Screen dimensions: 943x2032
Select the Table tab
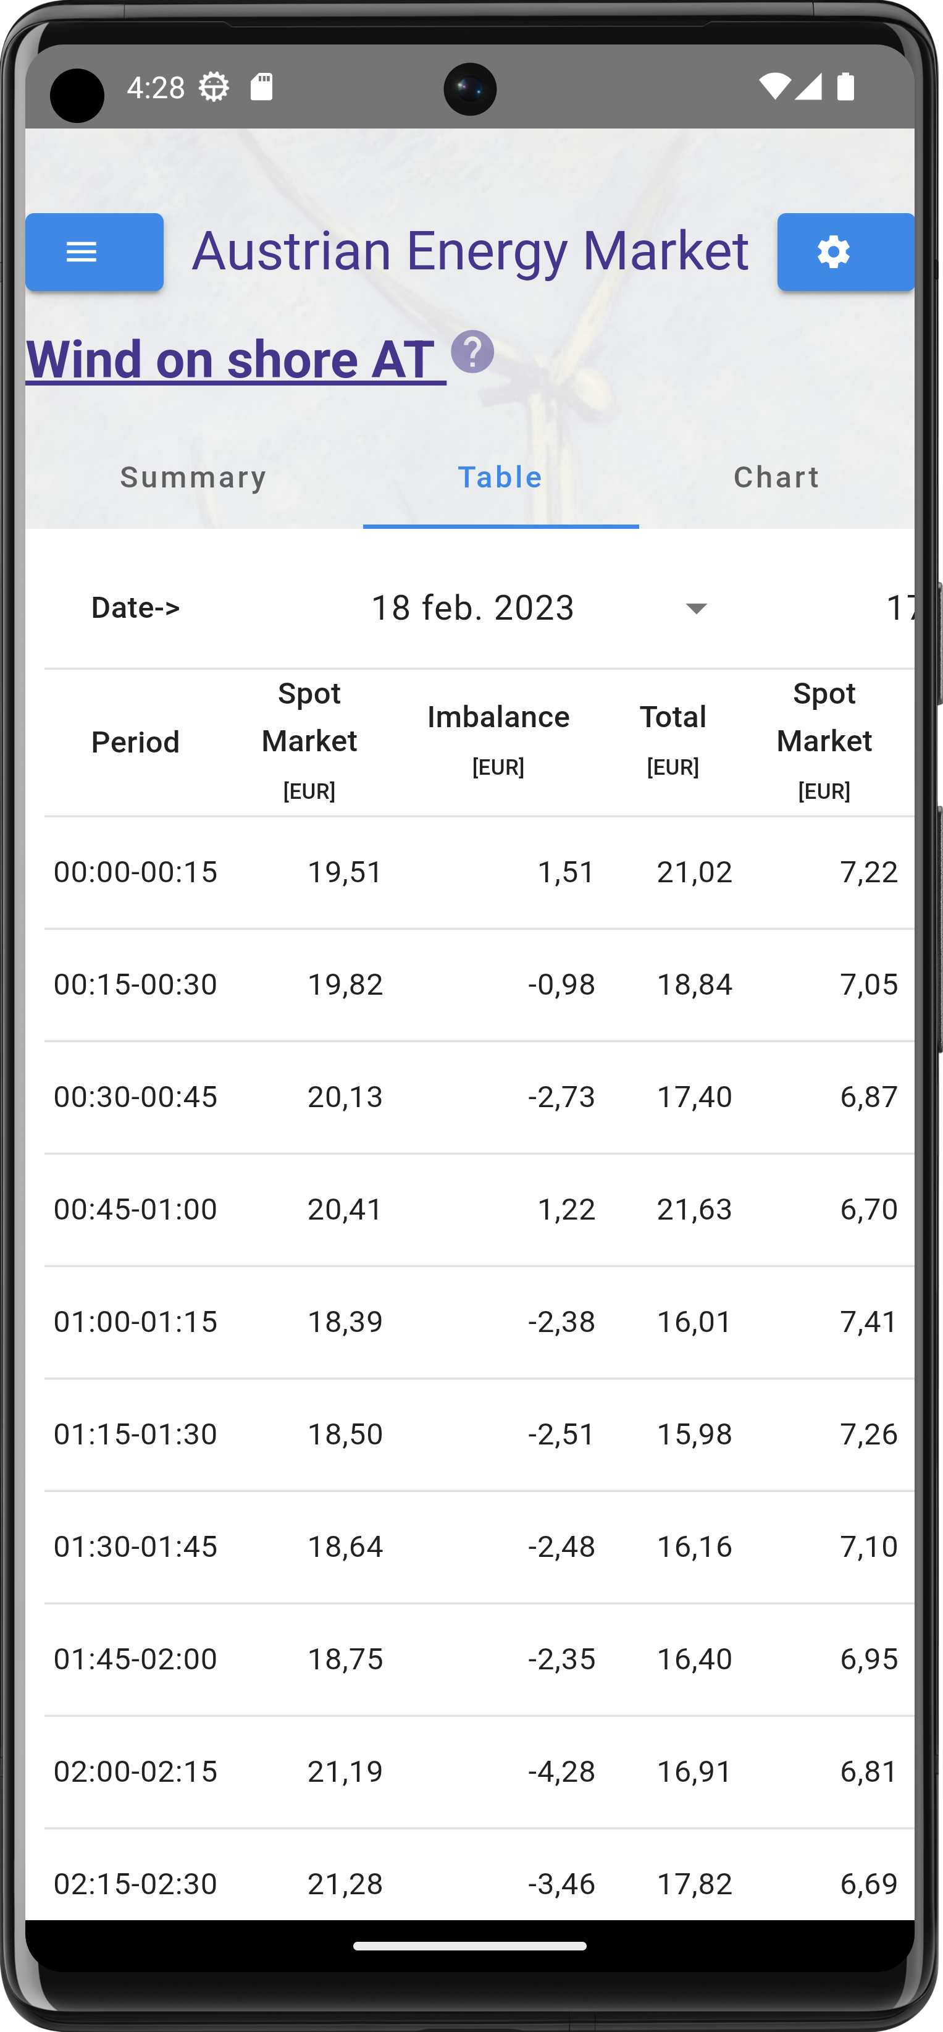pos(501,477)
